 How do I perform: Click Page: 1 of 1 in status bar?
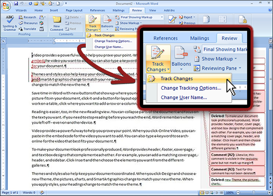click(x=10, y=193)
